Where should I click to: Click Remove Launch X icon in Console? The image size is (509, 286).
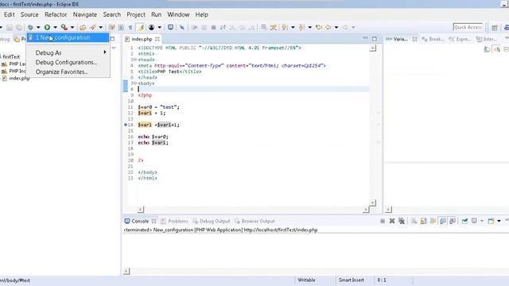click(x=392, y=221)
